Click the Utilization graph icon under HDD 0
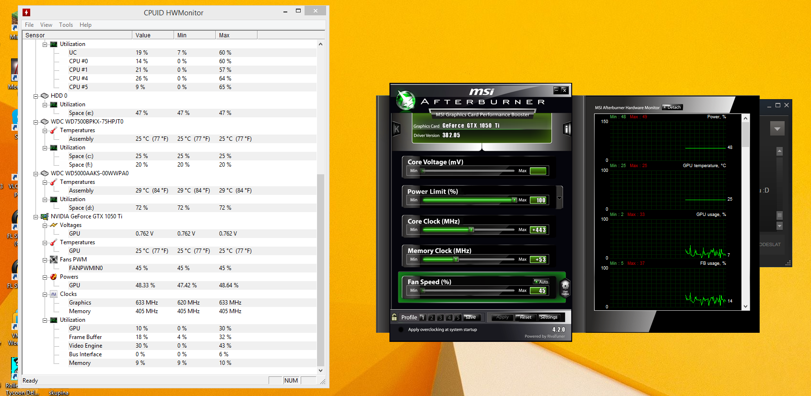This screenshot has width=811, height=396. pos(54,104)
